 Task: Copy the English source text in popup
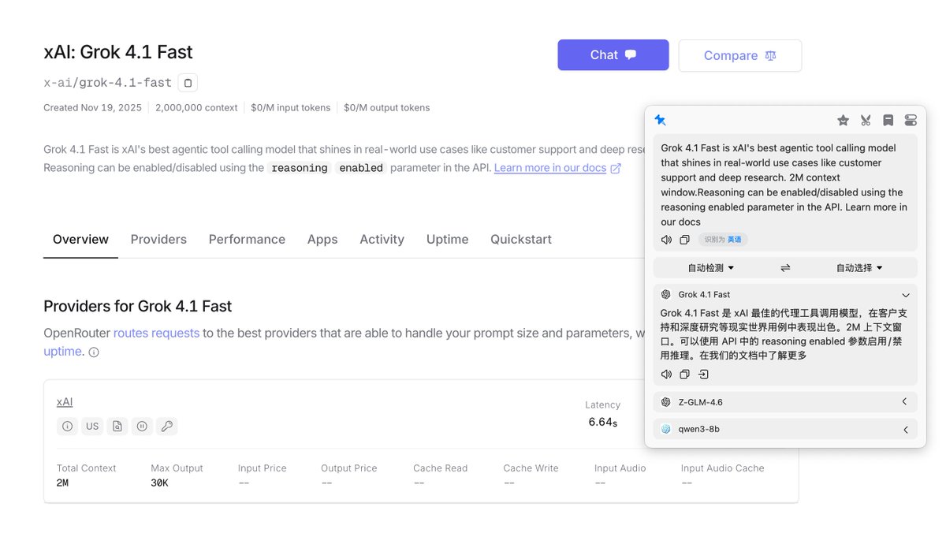pos(684,240)
